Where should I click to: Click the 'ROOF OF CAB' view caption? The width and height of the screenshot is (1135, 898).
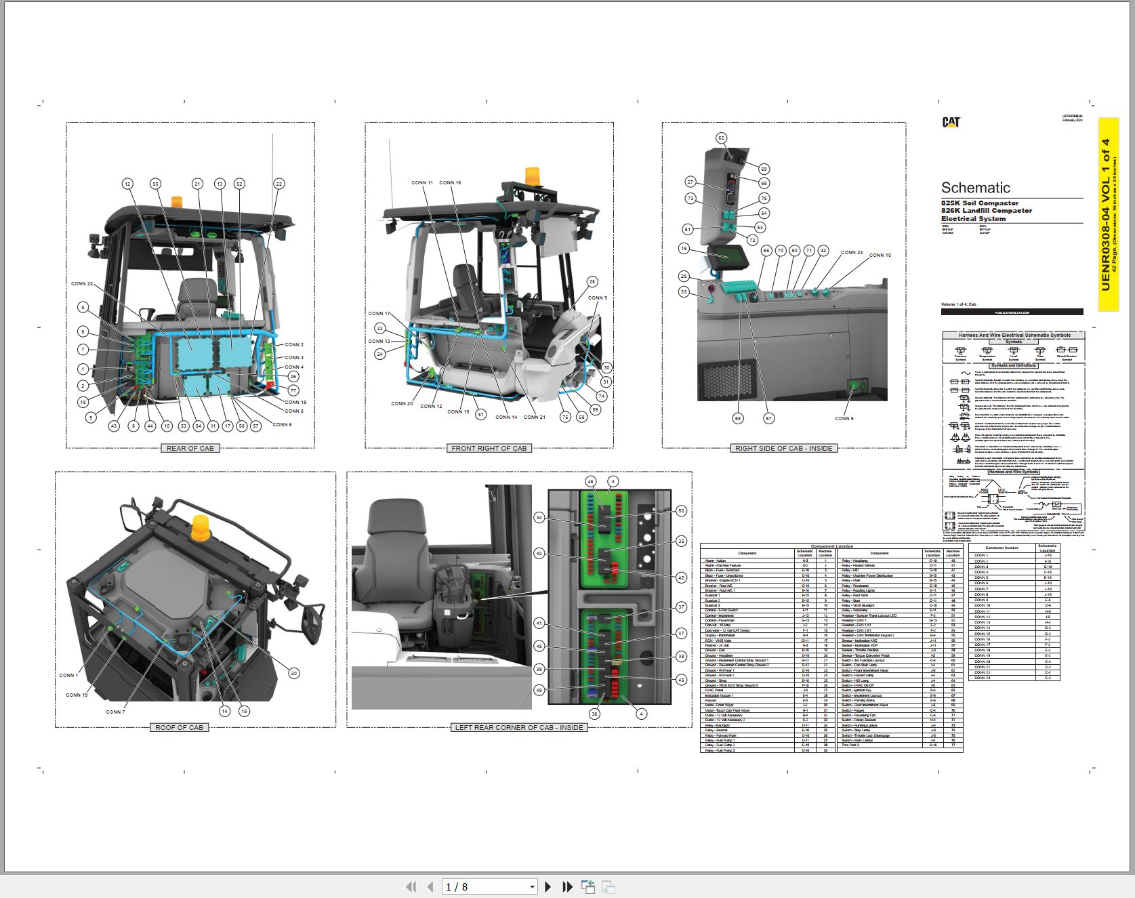point(179,727)
